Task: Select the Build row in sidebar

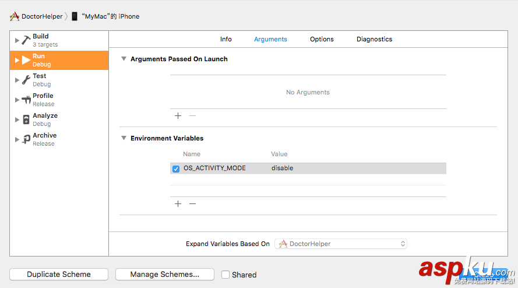Action: [x=59, y=40]
